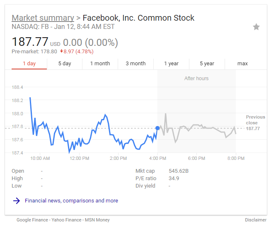Open Financial news, comparisons and more
The image size is (276, 226).
click(x=71, y=201)
